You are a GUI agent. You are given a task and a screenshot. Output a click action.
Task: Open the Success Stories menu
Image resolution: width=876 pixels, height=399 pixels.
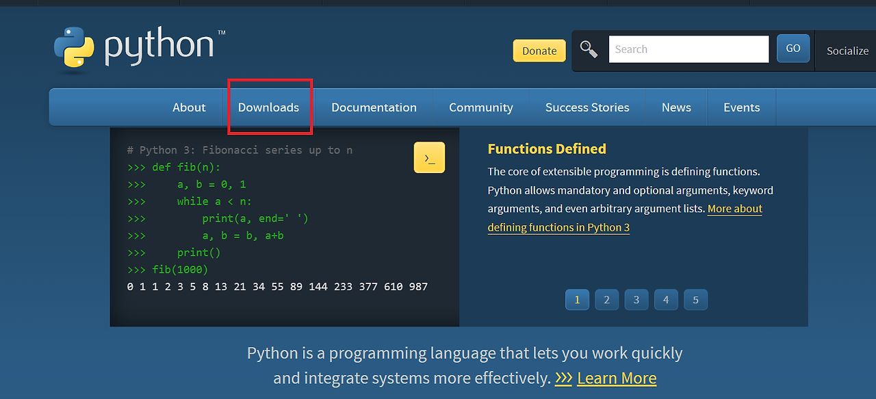tap(587, 107)
